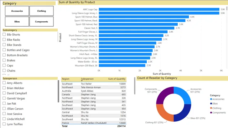Check the Brian Welcker salesperson checkbox

(x=4, y=88)
